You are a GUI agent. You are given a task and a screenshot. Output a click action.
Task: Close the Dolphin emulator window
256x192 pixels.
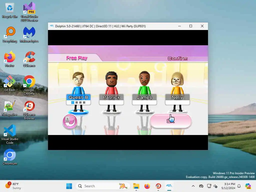pyautogui.click(x=202, y=26)
